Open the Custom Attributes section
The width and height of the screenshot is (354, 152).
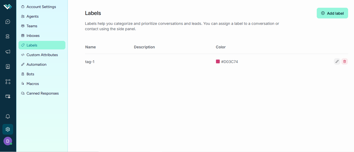point(42,55)
